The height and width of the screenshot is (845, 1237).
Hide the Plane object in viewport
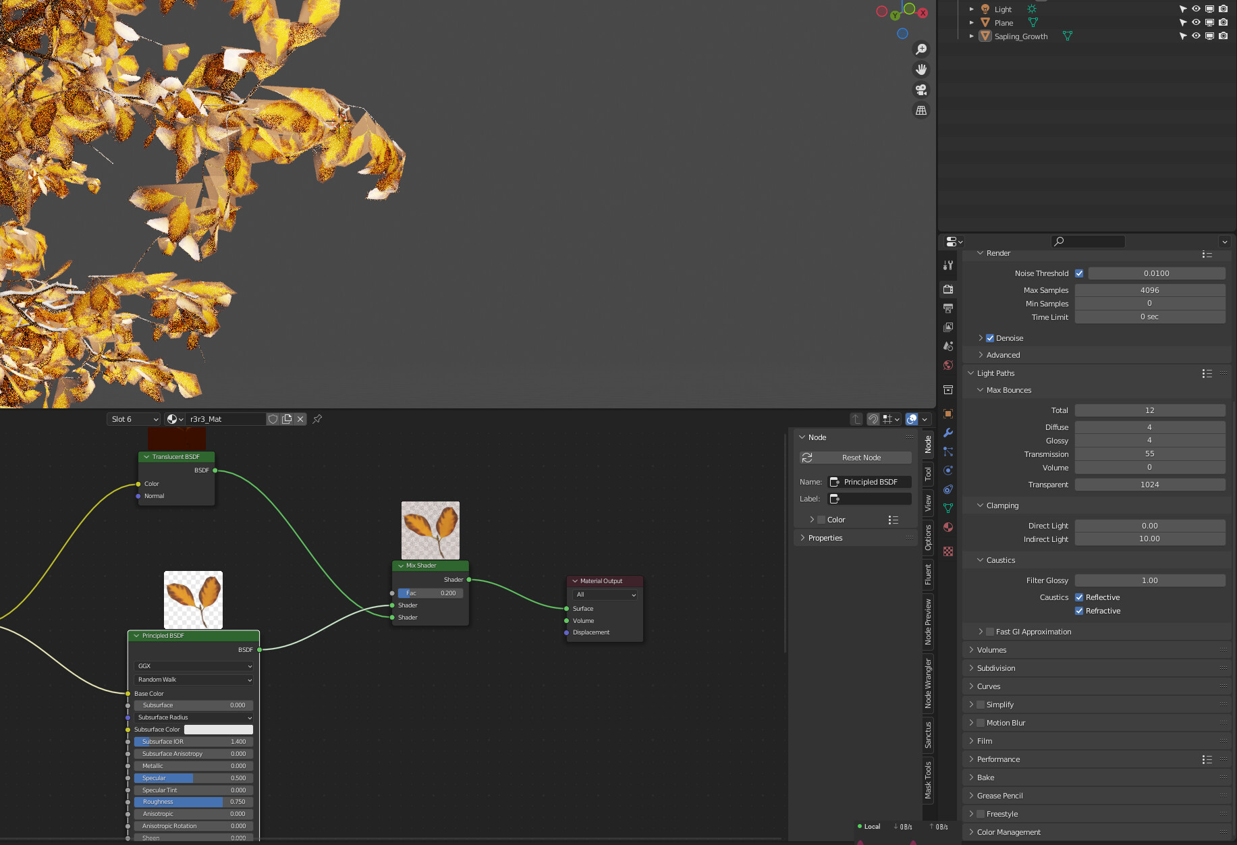1196,22
